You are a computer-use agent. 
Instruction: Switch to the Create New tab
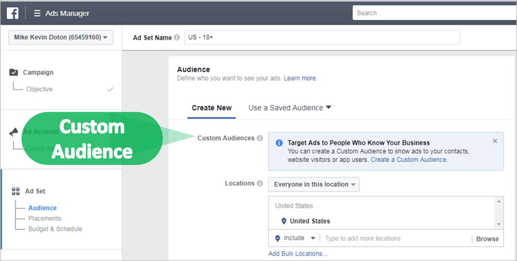tap(211, 108)
